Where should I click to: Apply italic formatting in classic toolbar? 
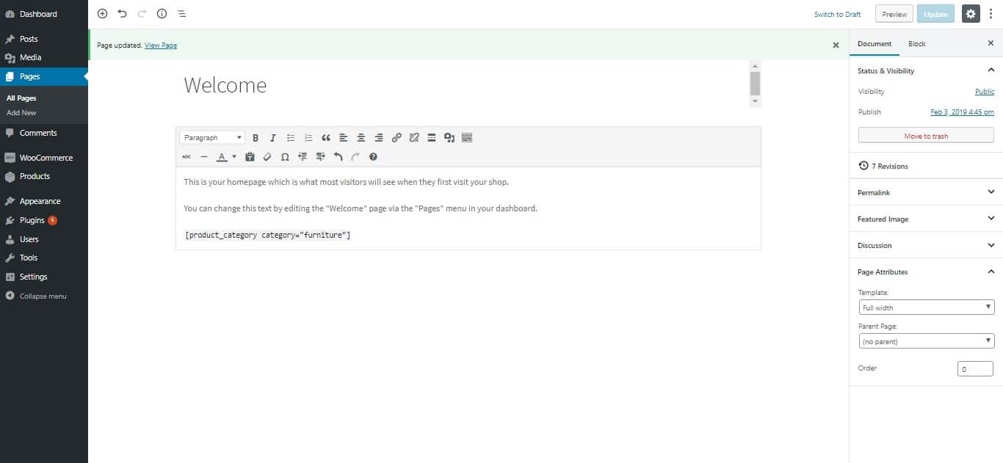point(273,137)
